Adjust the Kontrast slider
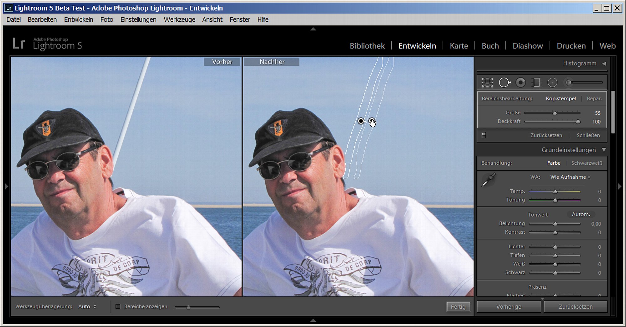 [555, 232]
